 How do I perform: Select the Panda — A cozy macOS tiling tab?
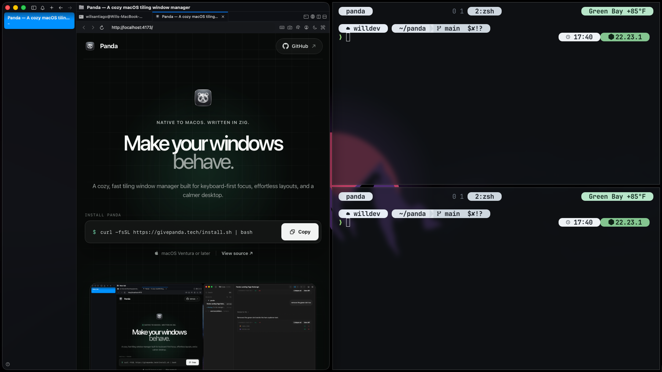[x=190, y=17]
